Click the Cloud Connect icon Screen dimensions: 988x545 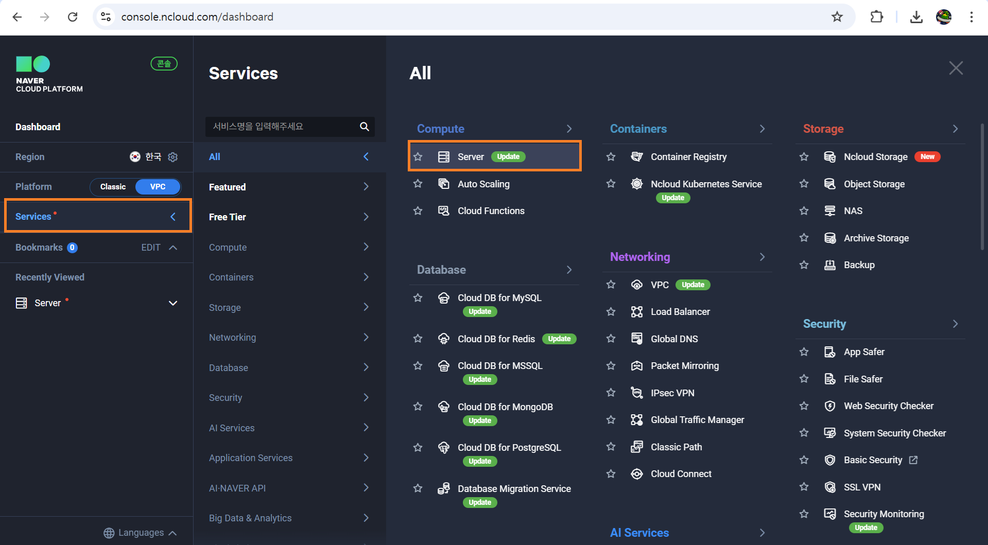click(x=637, y=473)
